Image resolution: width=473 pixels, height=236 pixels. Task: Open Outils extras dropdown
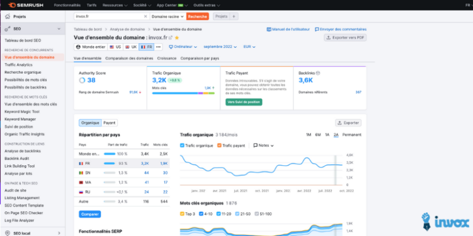coord(206,5)
